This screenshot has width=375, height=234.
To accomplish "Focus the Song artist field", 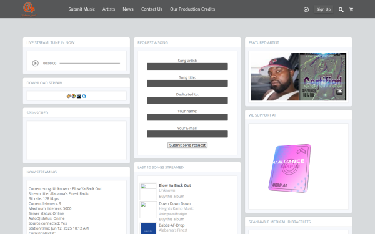I will pos(187,66).
